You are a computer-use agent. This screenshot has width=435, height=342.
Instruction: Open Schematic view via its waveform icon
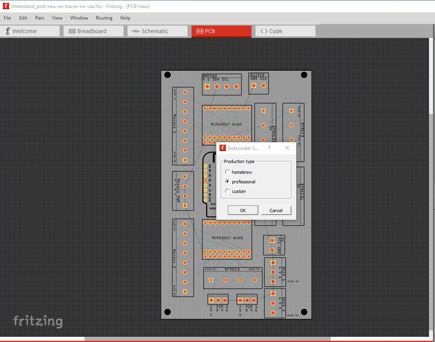135,31
